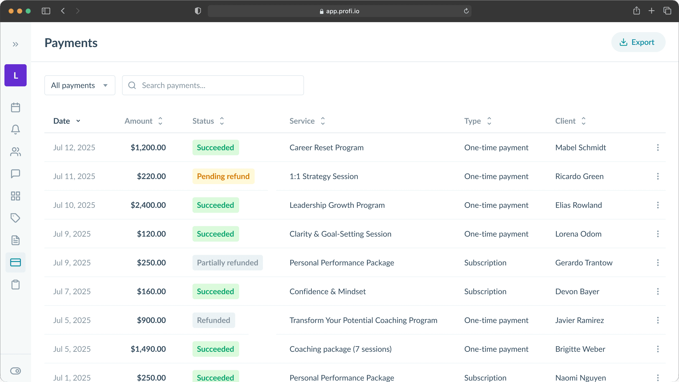This screenshot has width=679, height=382.
Task: Click the purple L workspace avatar
Action: tap(16, 75)
